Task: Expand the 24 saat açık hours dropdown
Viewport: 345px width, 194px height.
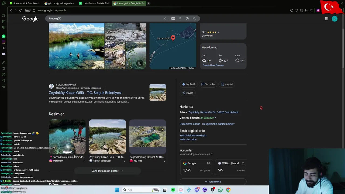Action: tap(208, 118)
